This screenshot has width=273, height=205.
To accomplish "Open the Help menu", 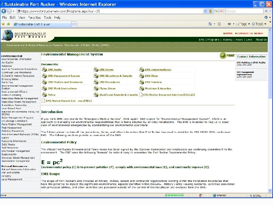I will point(58,17).
